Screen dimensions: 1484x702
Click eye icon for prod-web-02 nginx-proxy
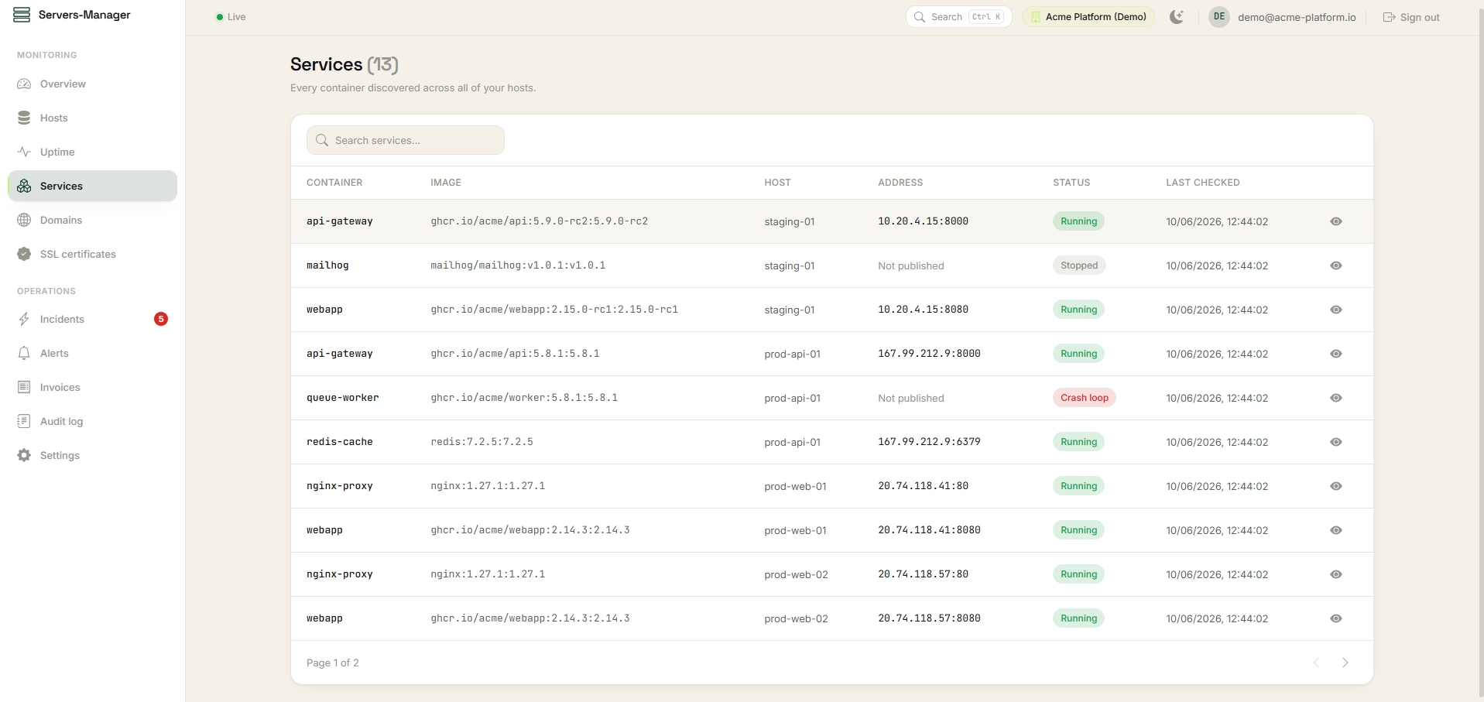[x=1336, y=574]
